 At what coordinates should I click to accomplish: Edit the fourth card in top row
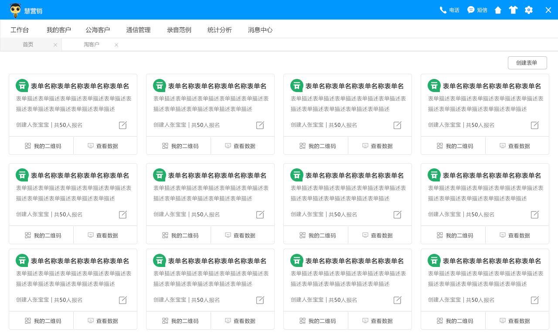pos(535,125)
